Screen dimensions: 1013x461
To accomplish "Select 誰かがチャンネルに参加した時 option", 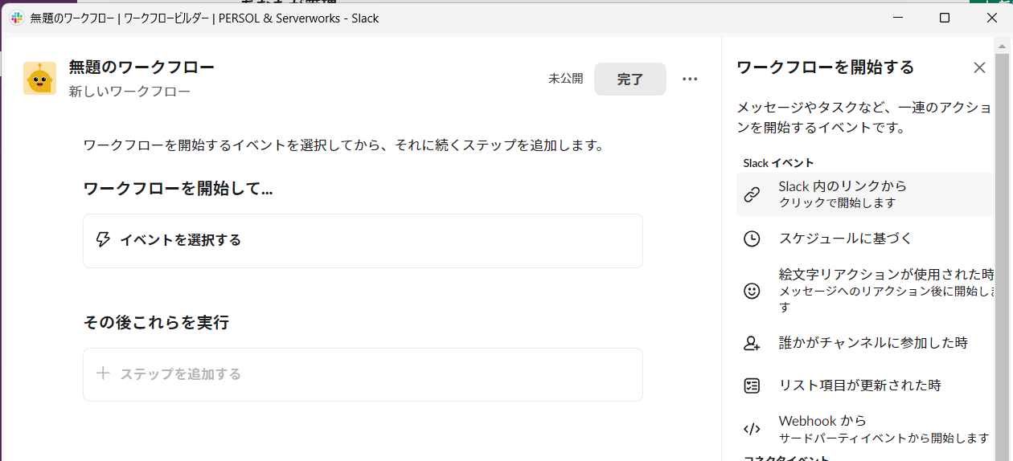I will pos(865,343).
